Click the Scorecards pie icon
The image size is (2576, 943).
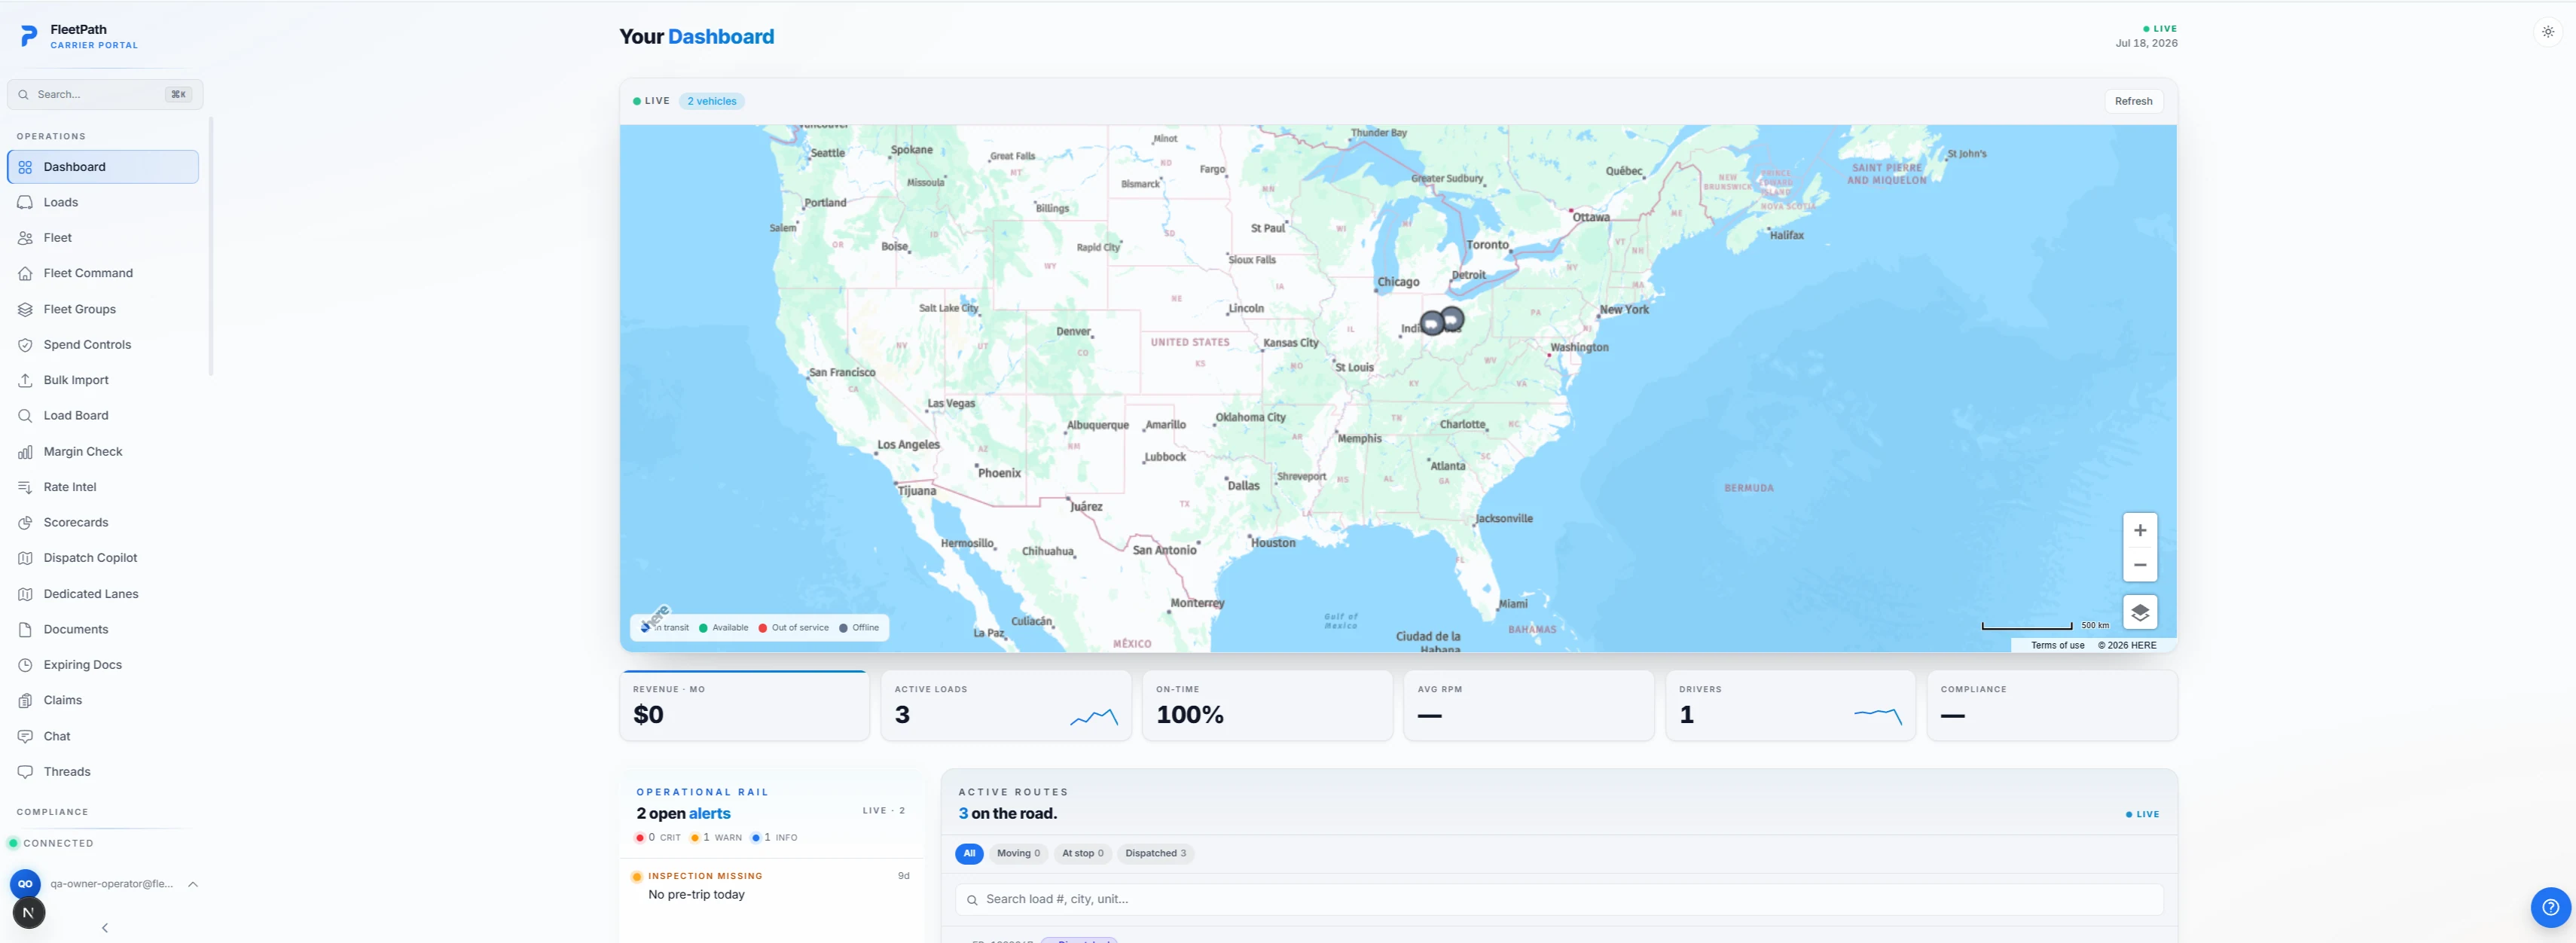click(25, 523)
